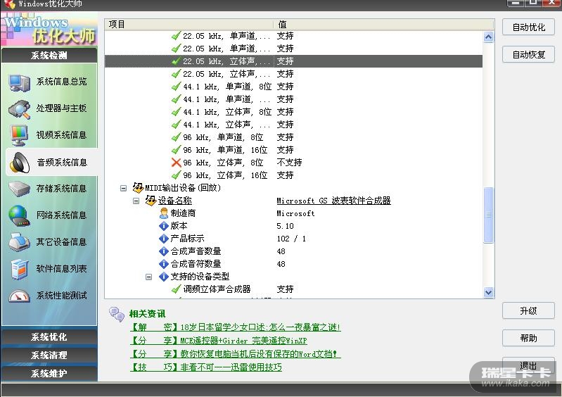562x397 pixels.
Task: Click the 相关资讯 chat bubble icon
Action: [x=117, y=314]
